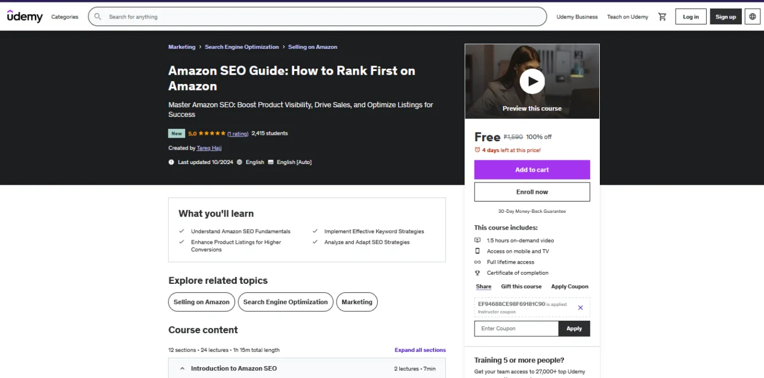Image resolution: width=764 pixels, height=378 pixels.
Task: Click Analyze and Adapt SEO Strategies item
Action: point(367,242)
